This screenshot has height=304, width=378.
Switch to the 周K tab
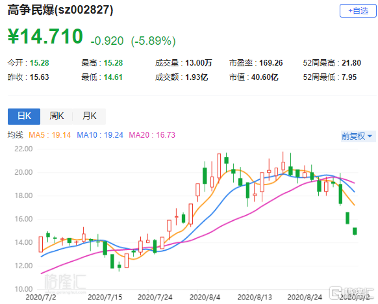click(57, 116)
